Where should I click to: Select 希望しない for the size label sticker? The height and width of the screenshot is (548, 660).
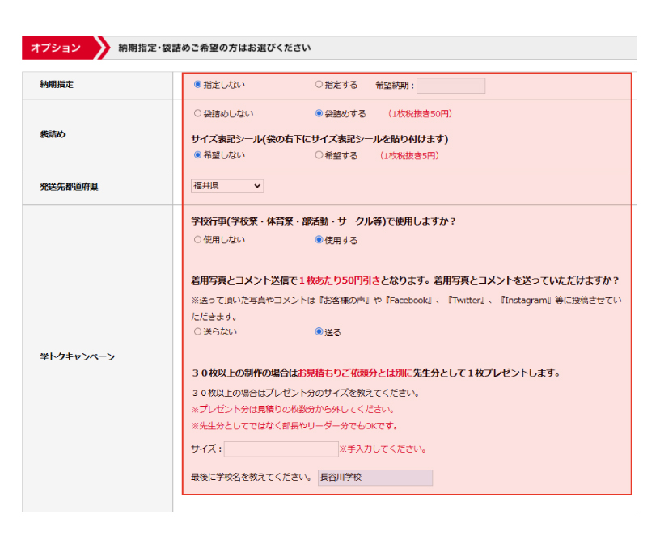(x=197, y=155)
